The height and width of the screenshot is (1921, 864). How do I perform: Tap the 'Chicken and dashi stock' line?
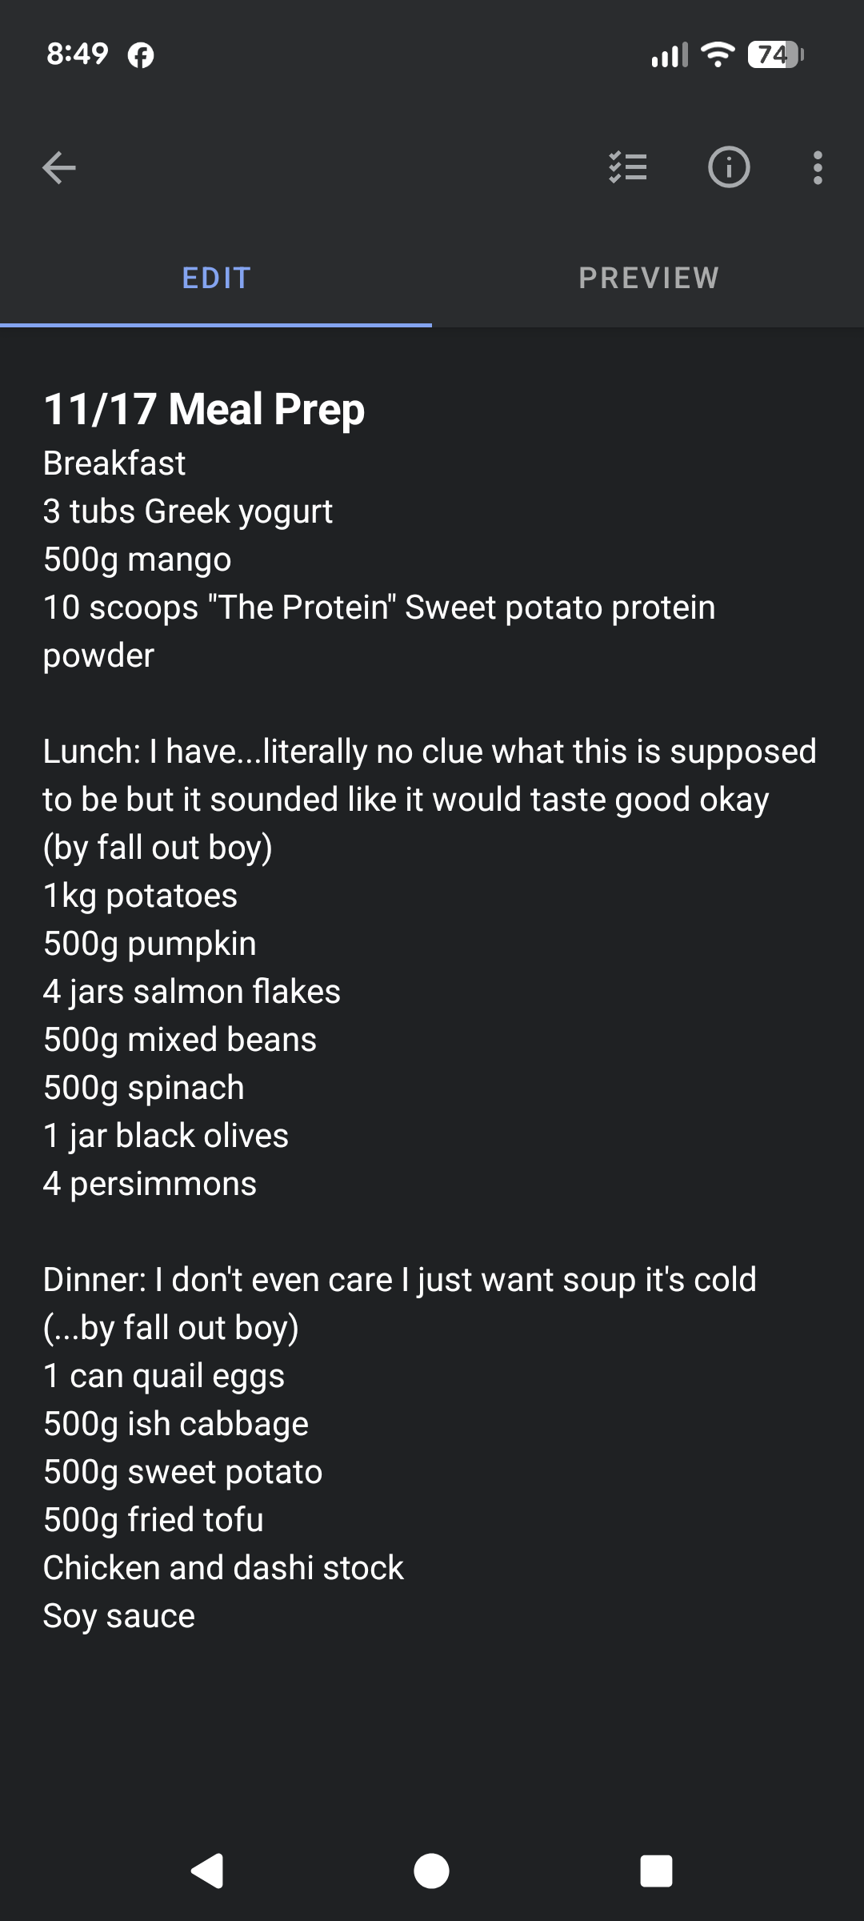click(223, 1568)
